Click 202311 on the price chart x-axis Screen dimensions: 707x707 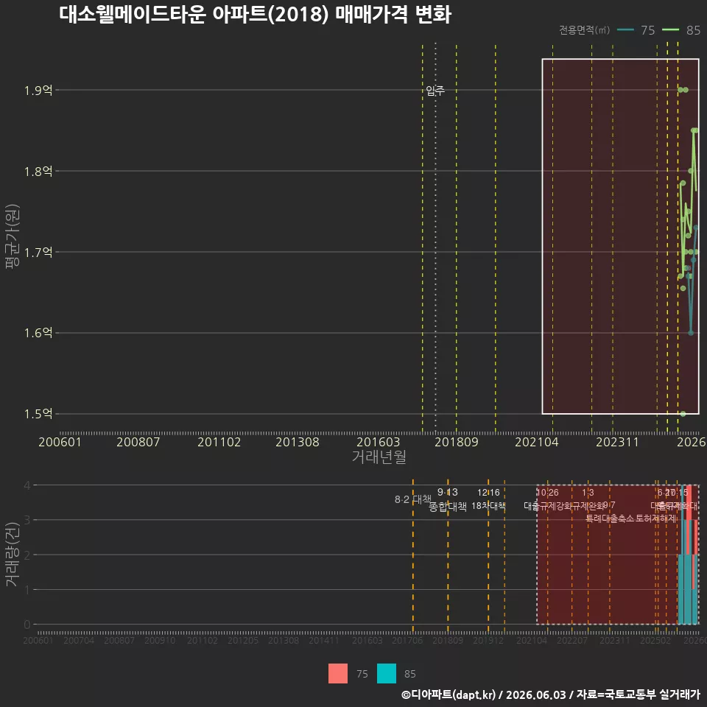pos(618,442)
